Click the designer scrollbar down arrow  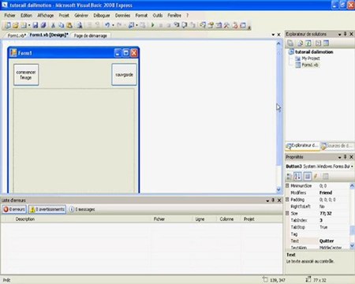(x=278, y=189)
